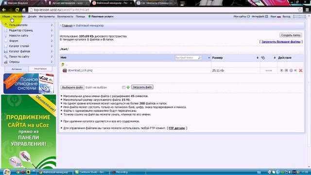Click the Выберите файл button

(72, 87)
